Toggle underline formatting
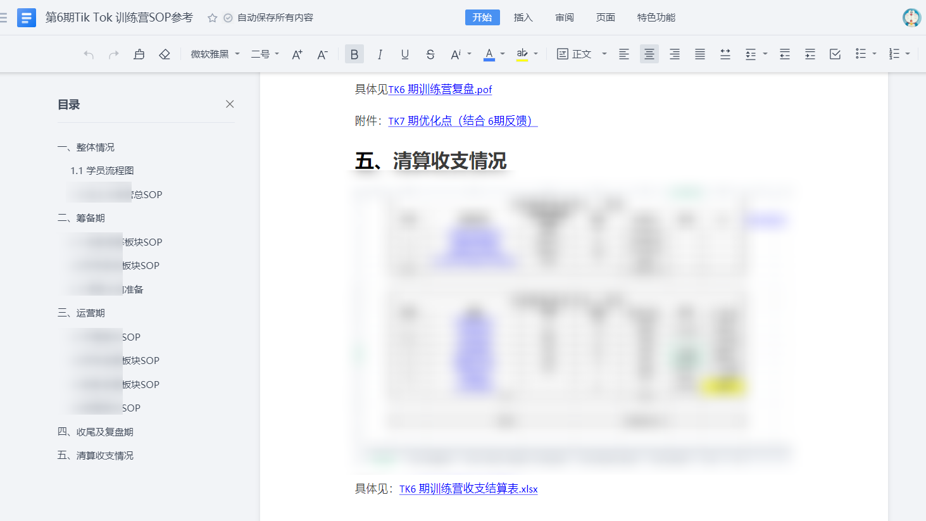This screenshot has width=926, height=521. click(405, 54)
